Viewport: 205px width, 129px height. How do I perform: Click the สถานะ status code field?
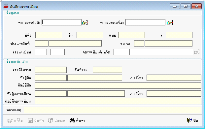point(139,44)
